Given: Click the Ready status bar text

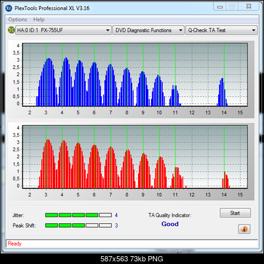Looking at the screenshot, I should tap(14, 244).
